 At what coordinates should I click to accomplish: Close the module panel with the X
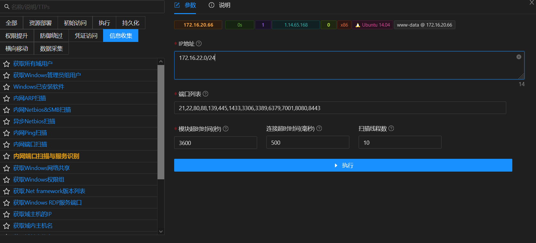pos(532,3)
